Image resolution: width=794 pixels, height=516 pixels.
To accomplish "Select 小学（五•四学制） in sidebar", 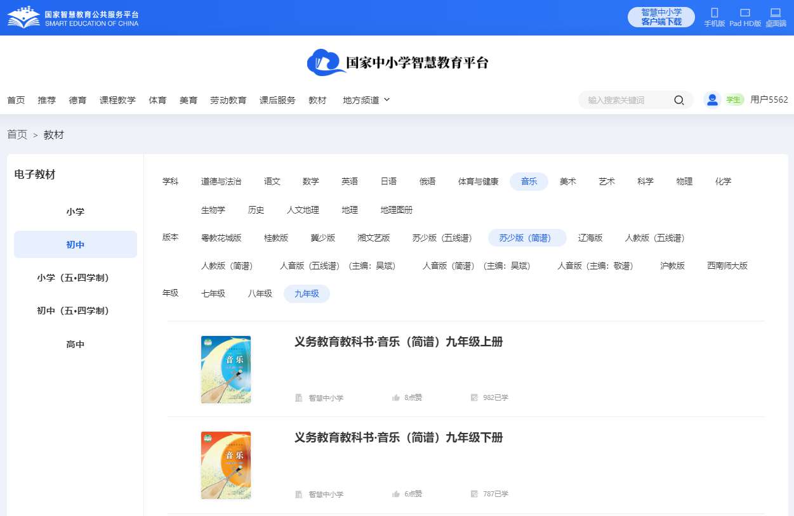I will coord(76,278).
